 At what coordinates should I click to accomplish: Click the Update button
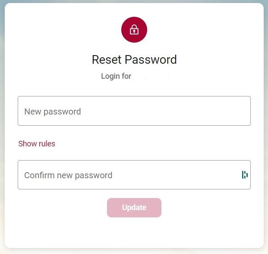point(134,208)
